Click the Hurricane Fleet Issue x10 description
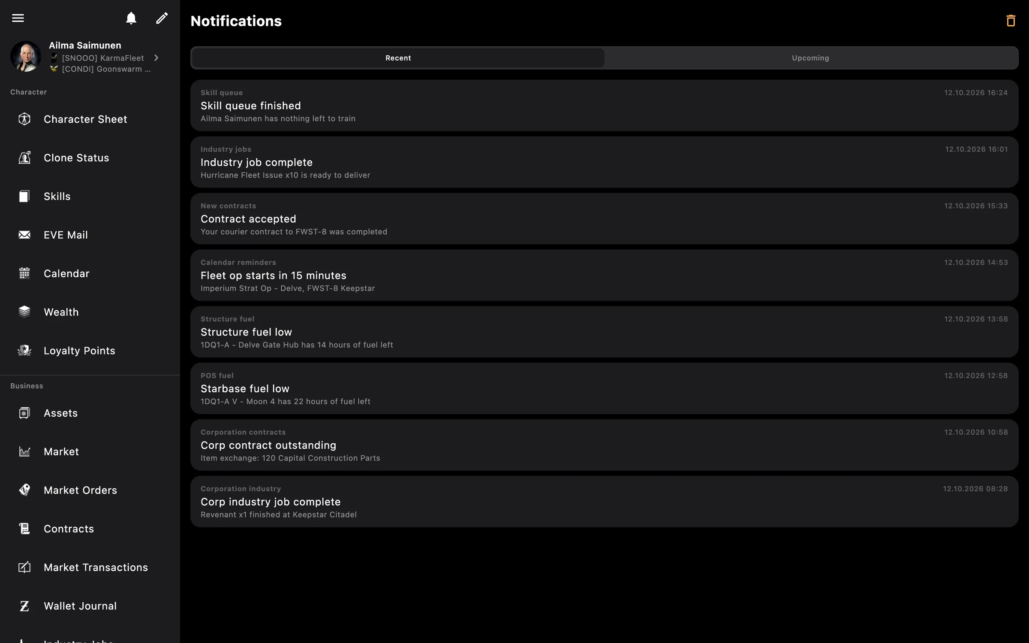Image resolution: width=1029 pixels, height=643 pixels. pos(285,175)
